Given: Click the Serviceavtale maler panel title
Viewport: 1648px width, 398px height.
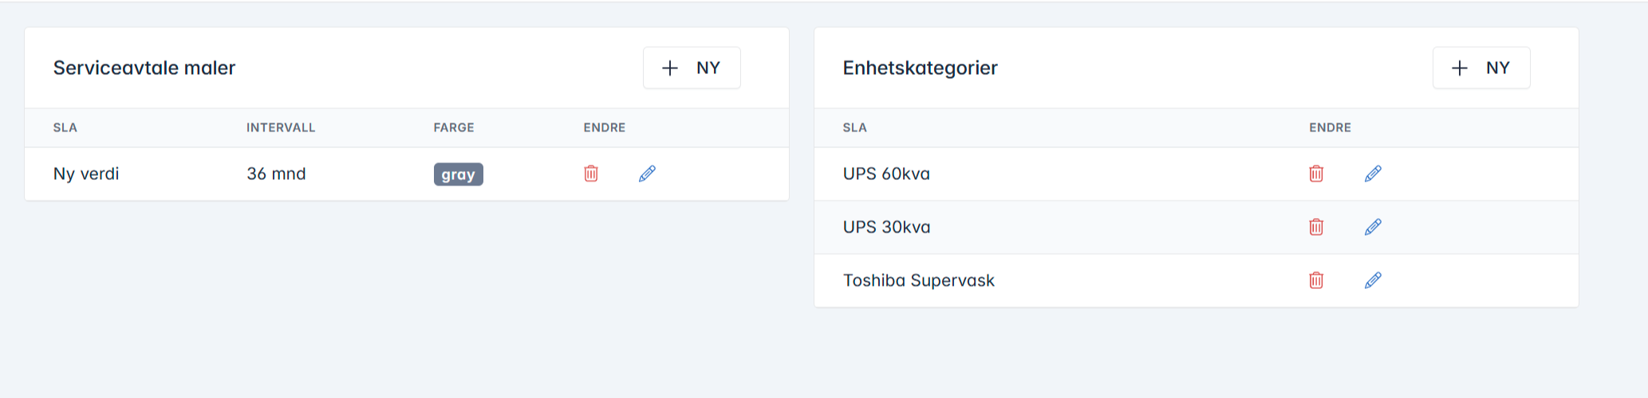Looking at the screenshot, I should [x=144, y=68].
